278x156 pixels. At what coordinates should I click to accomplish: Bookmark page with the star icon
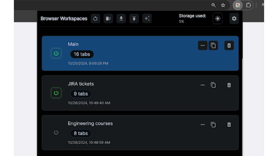point(223,5)
